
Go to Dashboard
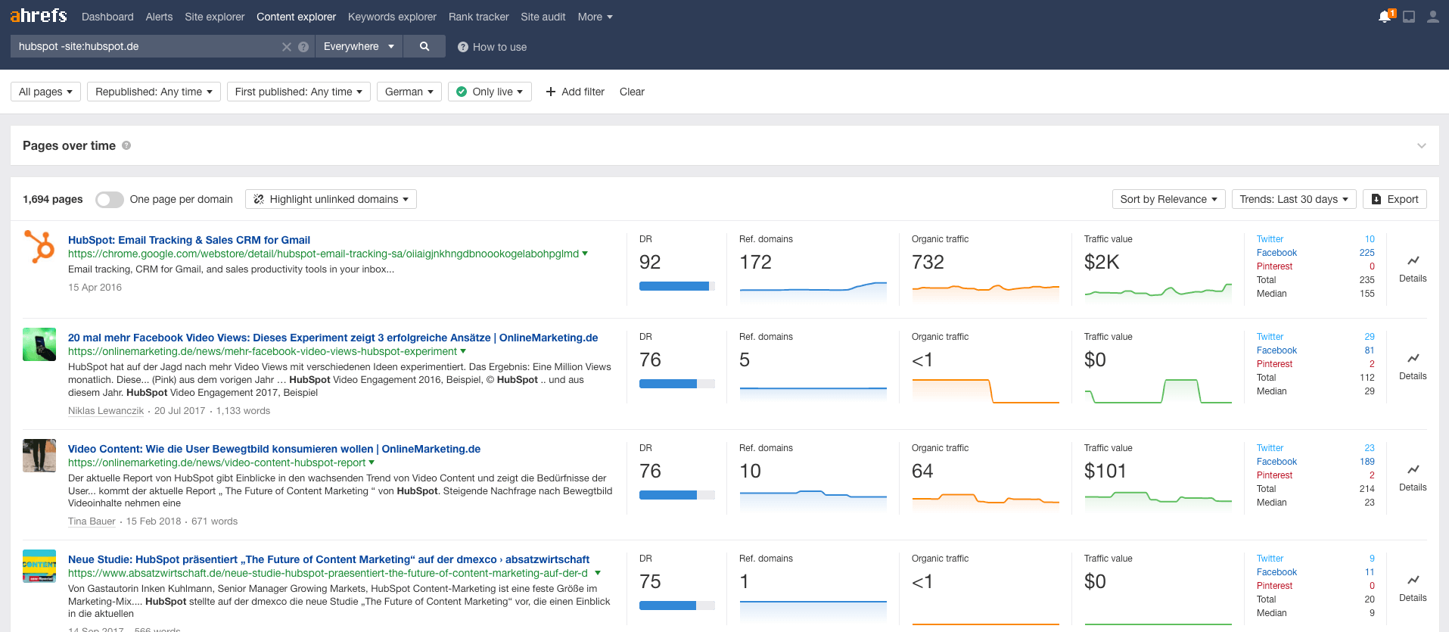(x=107, y=17)
